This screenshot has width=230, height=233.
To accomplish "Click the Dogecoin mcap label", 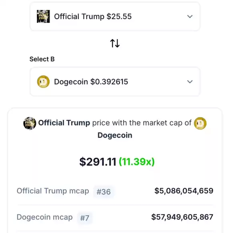I will click(45, 217).
